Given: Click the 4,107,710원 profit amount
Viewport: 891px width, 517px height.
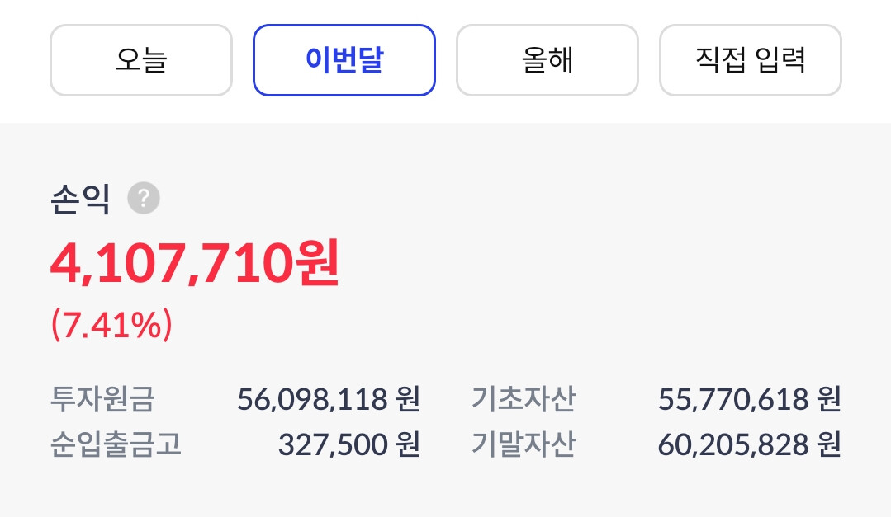Looking at the screenshot, I should pyautogui.click(x=195, y=263).
